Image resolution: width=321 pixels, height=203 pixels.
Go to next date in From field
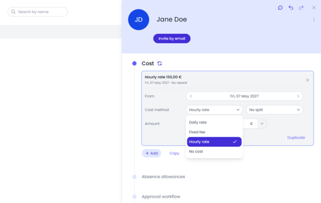pos(298,96)
